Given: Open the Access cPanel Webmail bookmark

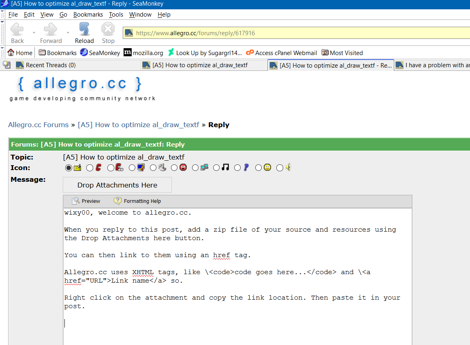Looking at the screenshot, I should [x=282, y=53].
